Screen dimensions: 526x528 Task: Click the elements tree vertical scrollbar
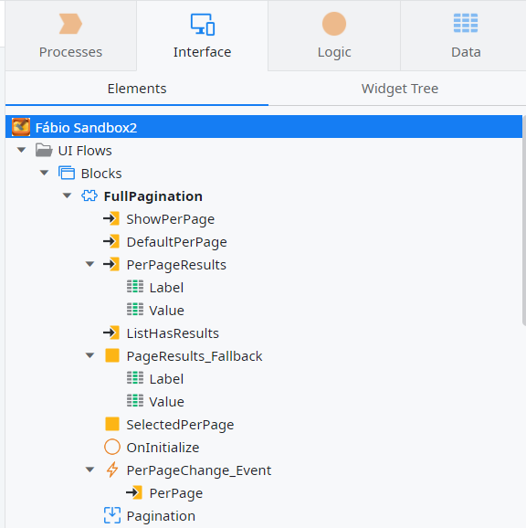(524, 220)
